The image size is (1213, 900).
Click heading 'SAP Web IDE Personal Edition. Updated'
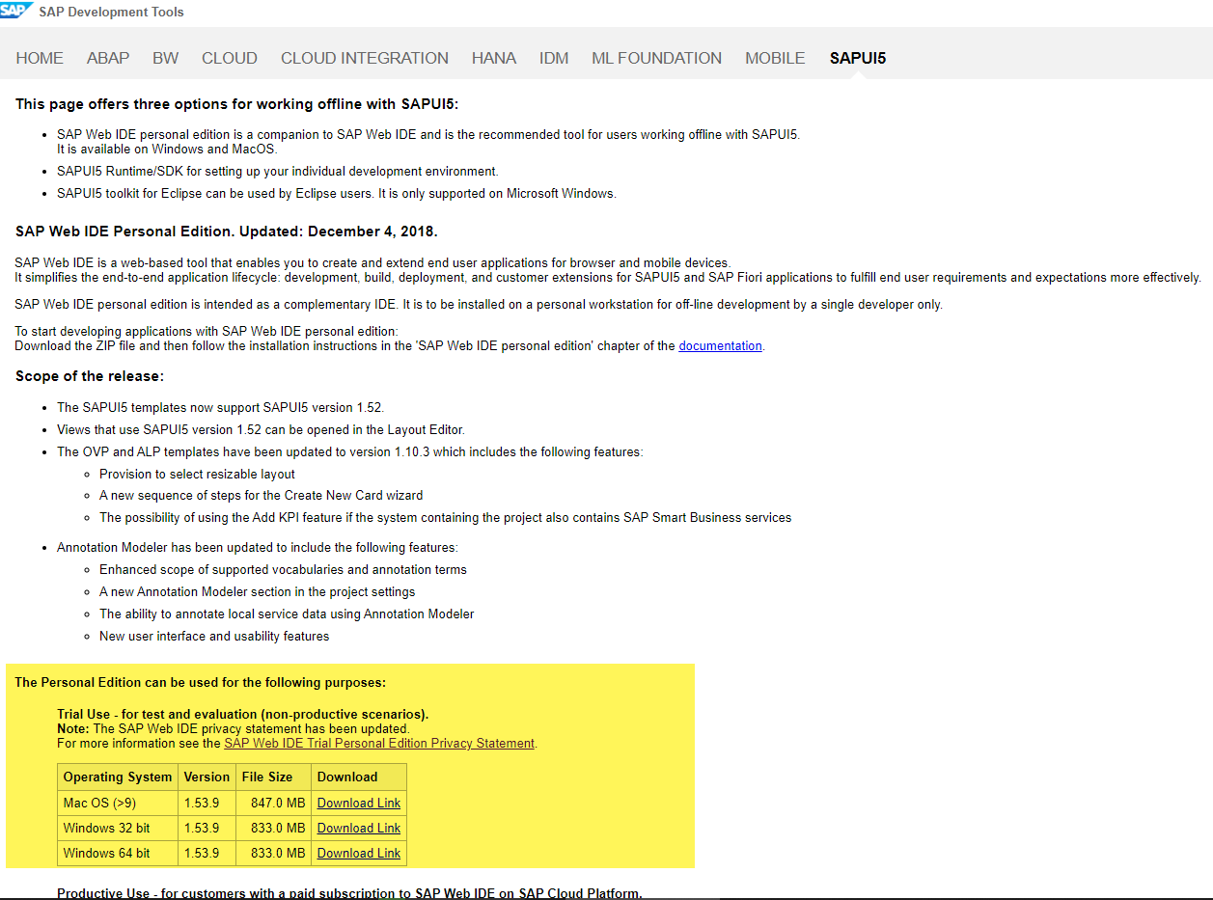227,232
